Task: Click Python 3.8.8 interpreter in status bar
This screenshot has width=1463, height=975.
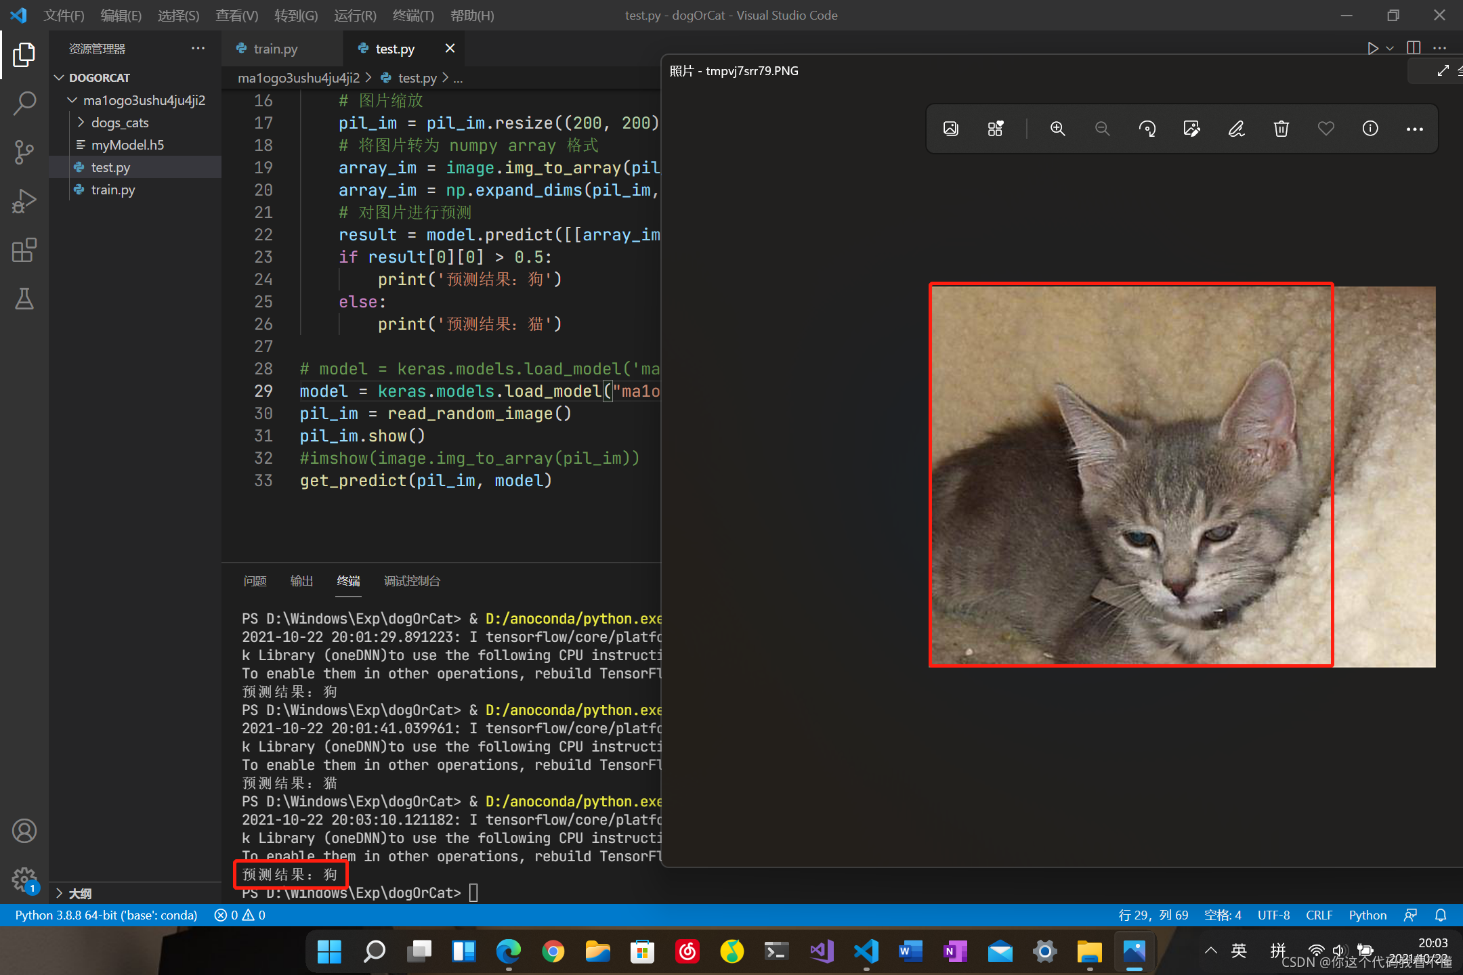Action: pyautogui.click(x=106, y=915)
